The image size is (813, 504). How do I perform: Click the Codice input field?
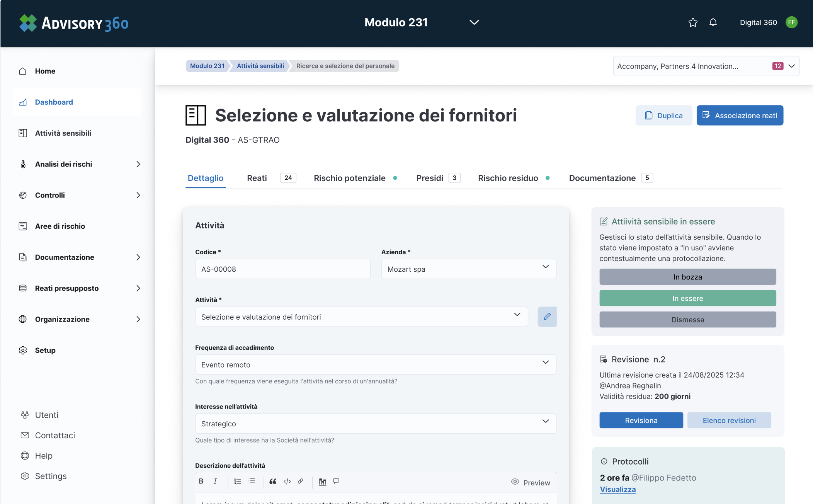(x=282, y=269)
